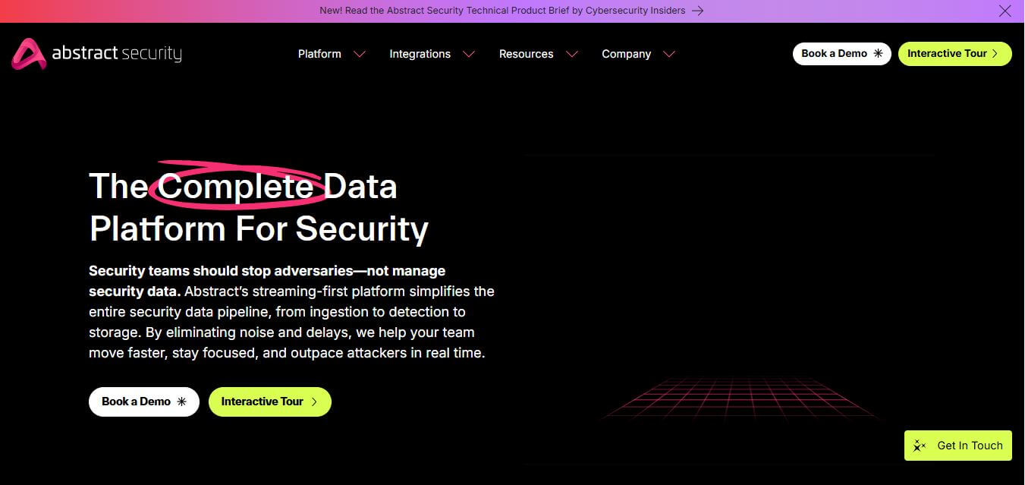Dismiss the announcement banner with the X
Image resolution: width=1025 pixels, height=485 pixels.
(1005, 11)
